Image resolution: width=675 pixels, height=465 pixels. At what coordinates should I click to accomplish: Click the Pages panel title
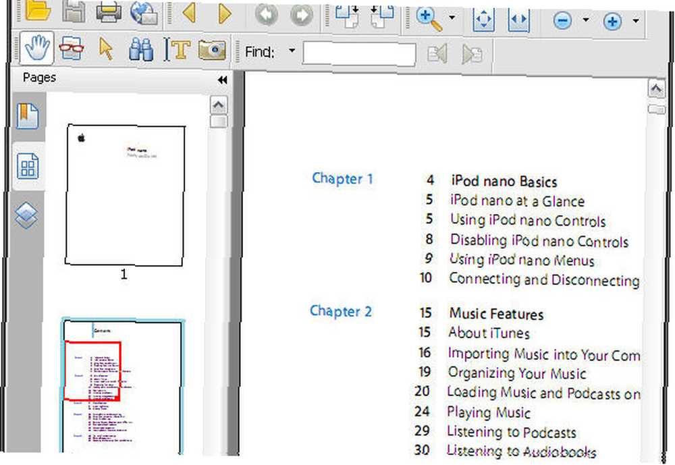click(x=39, y=78)
